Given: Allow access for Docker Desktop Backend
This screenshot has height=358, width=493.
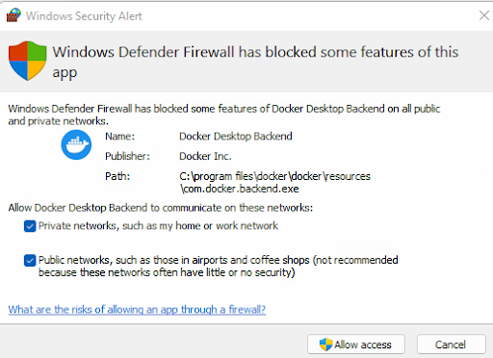Looking at the screenshot, I should [x=356, y=345].
